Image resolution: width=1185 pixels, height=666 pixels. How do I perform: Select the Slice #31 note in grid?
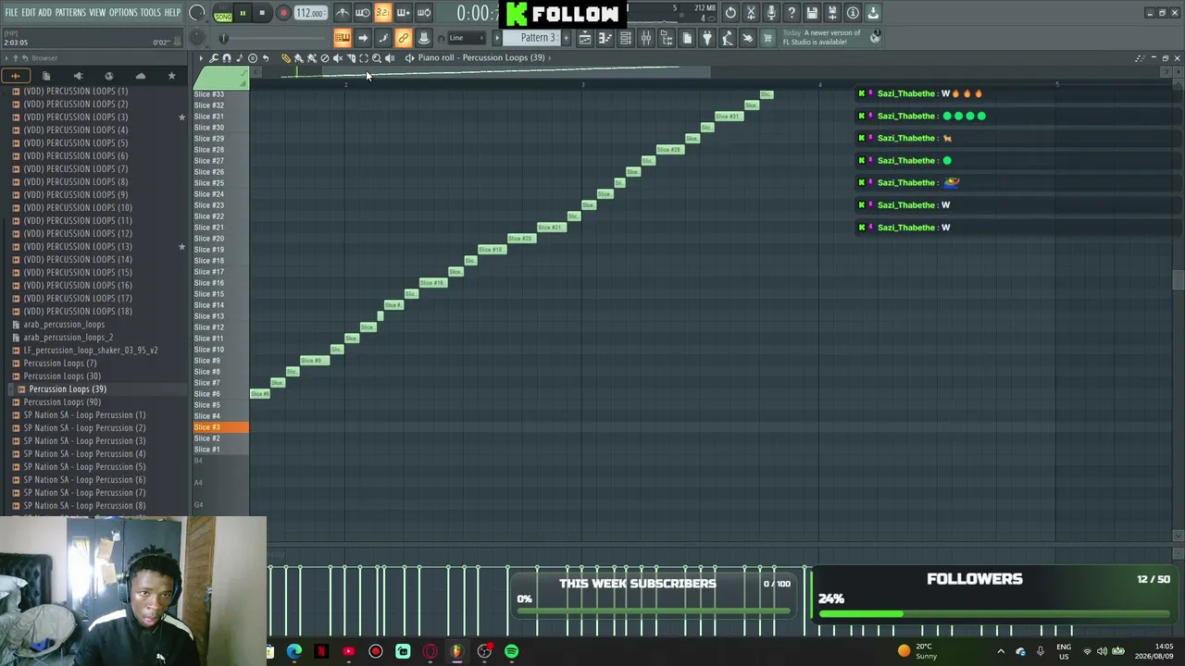pos(729,117)
